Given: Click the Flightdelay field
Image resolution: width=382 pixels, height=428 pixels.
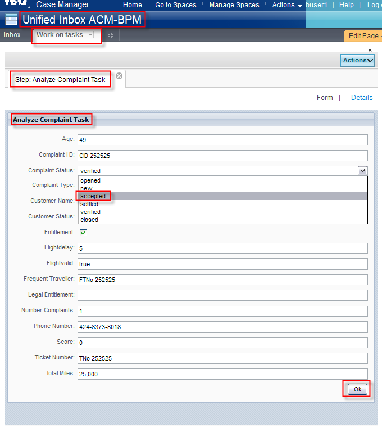Looking at the screenshot, I should tap(222, 248).
